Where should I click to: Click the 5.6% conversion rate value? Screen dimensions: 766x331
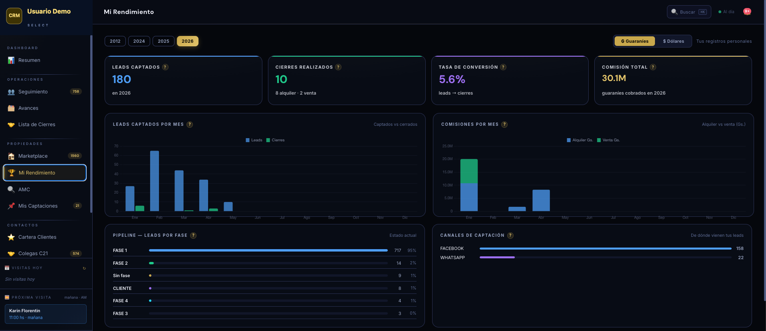point(452,79)
